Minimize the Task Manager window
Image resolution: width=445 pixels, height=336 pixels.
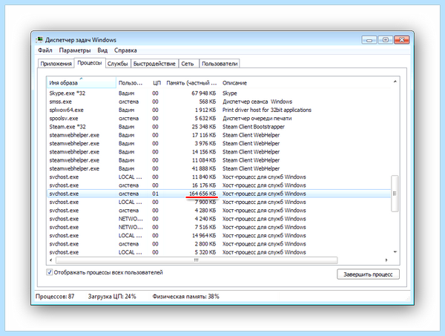coord(369,40)
